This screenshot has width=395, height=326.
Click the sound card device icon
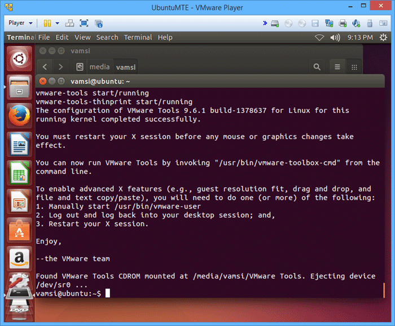click(356, 24)
